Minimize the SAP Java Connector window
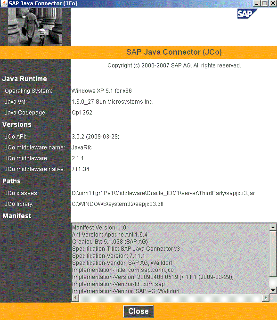 click(257, 3)
